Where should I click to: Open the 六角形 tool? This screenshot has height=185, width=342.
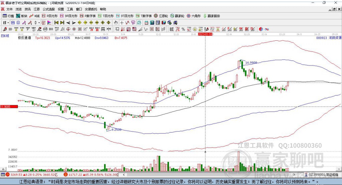(x=193, y=16)
